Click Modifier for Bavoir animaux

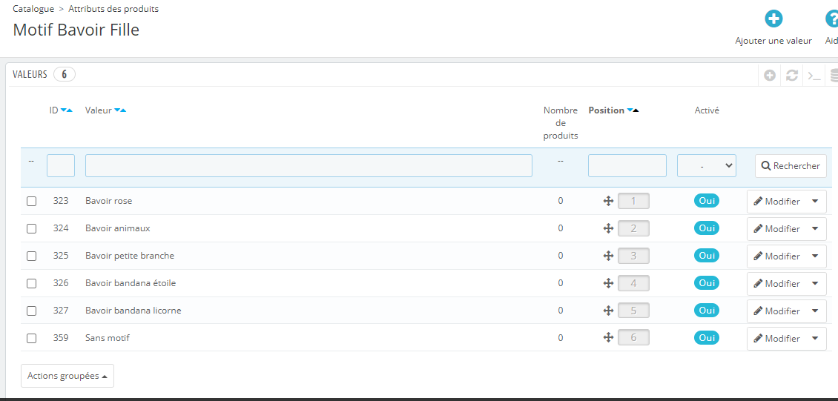tap(776, 228)
